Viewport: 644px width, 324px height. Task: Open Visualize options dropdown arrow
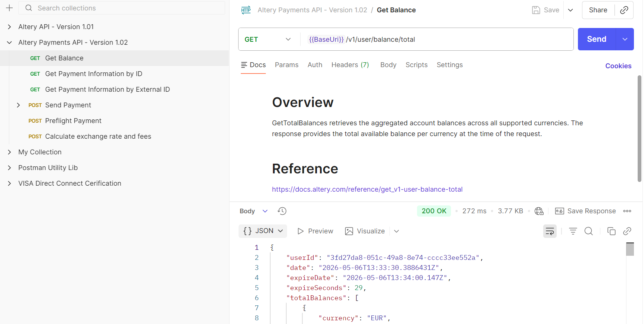point(396,231)
